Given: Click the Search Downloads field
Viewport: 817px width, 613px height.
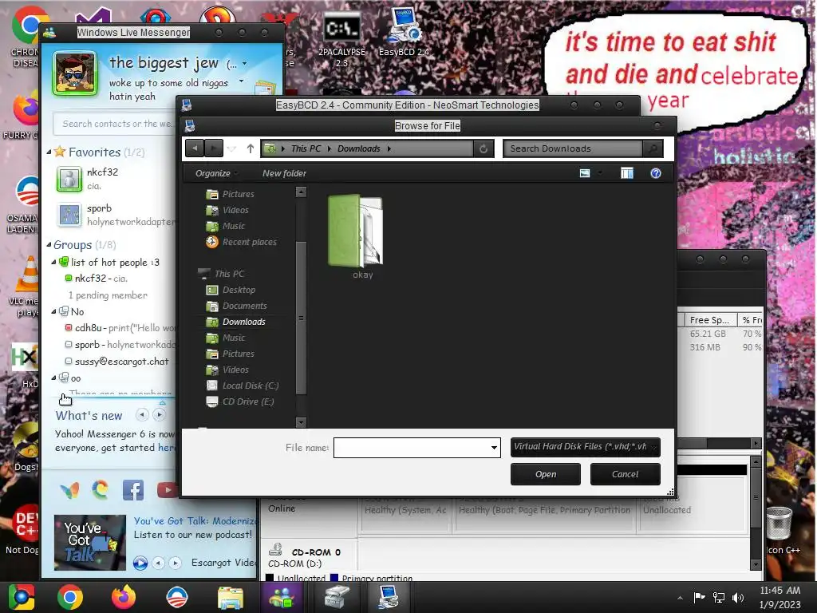Looking at the screenshot, I should (573, 148).
